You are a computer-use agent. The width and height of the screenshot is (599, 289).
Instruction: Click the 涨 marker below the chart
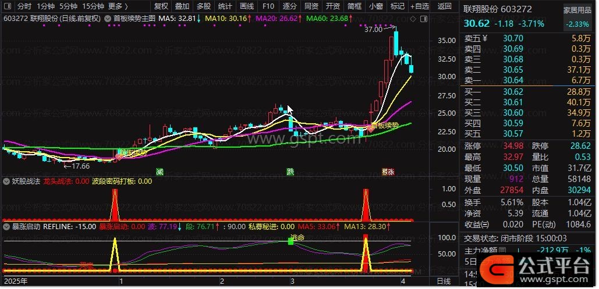pyautogui.click(x=388, y=172)
